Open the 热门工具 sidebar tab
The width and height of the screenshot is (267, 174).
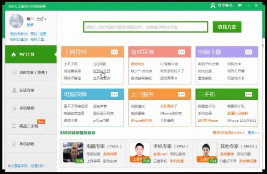pyautogui.click(x=31, y=54)
